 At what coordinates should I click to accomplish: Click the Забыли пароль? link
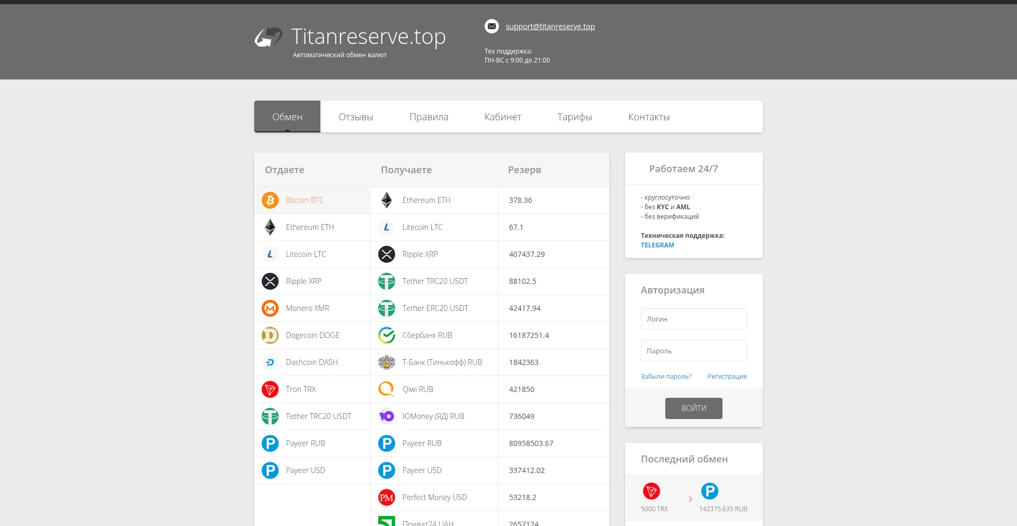(666, 377)
